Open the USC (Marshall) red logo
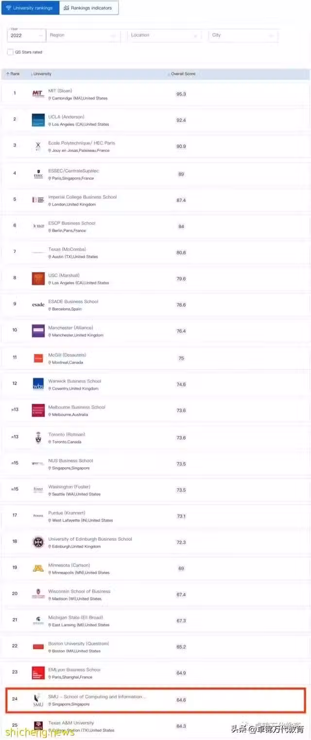The width and height of the screenshot is (311, 740). [x=38, y=279]
